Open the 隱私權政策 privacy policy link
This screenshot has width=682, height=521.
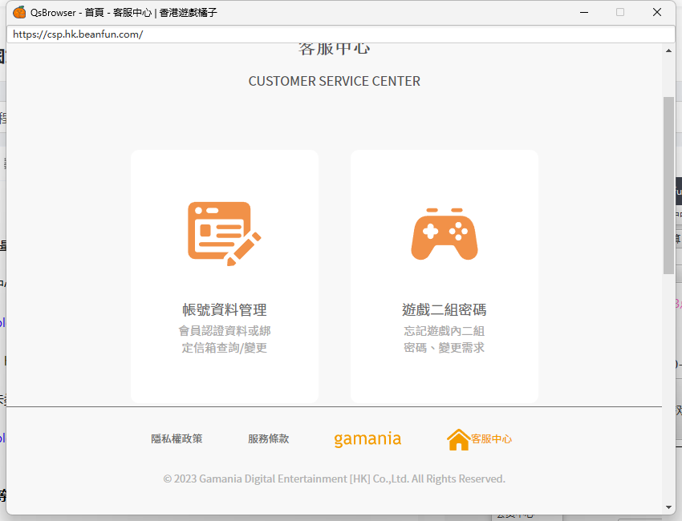pos(177,439)
